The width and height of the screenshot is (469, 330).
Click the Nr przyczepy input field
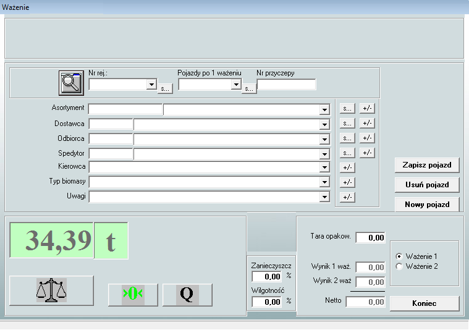point(287,85)
